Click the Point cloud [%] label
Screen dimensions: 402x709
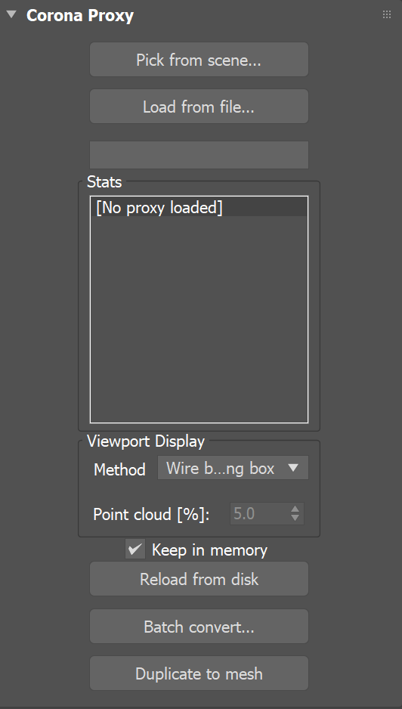point(151,514)
